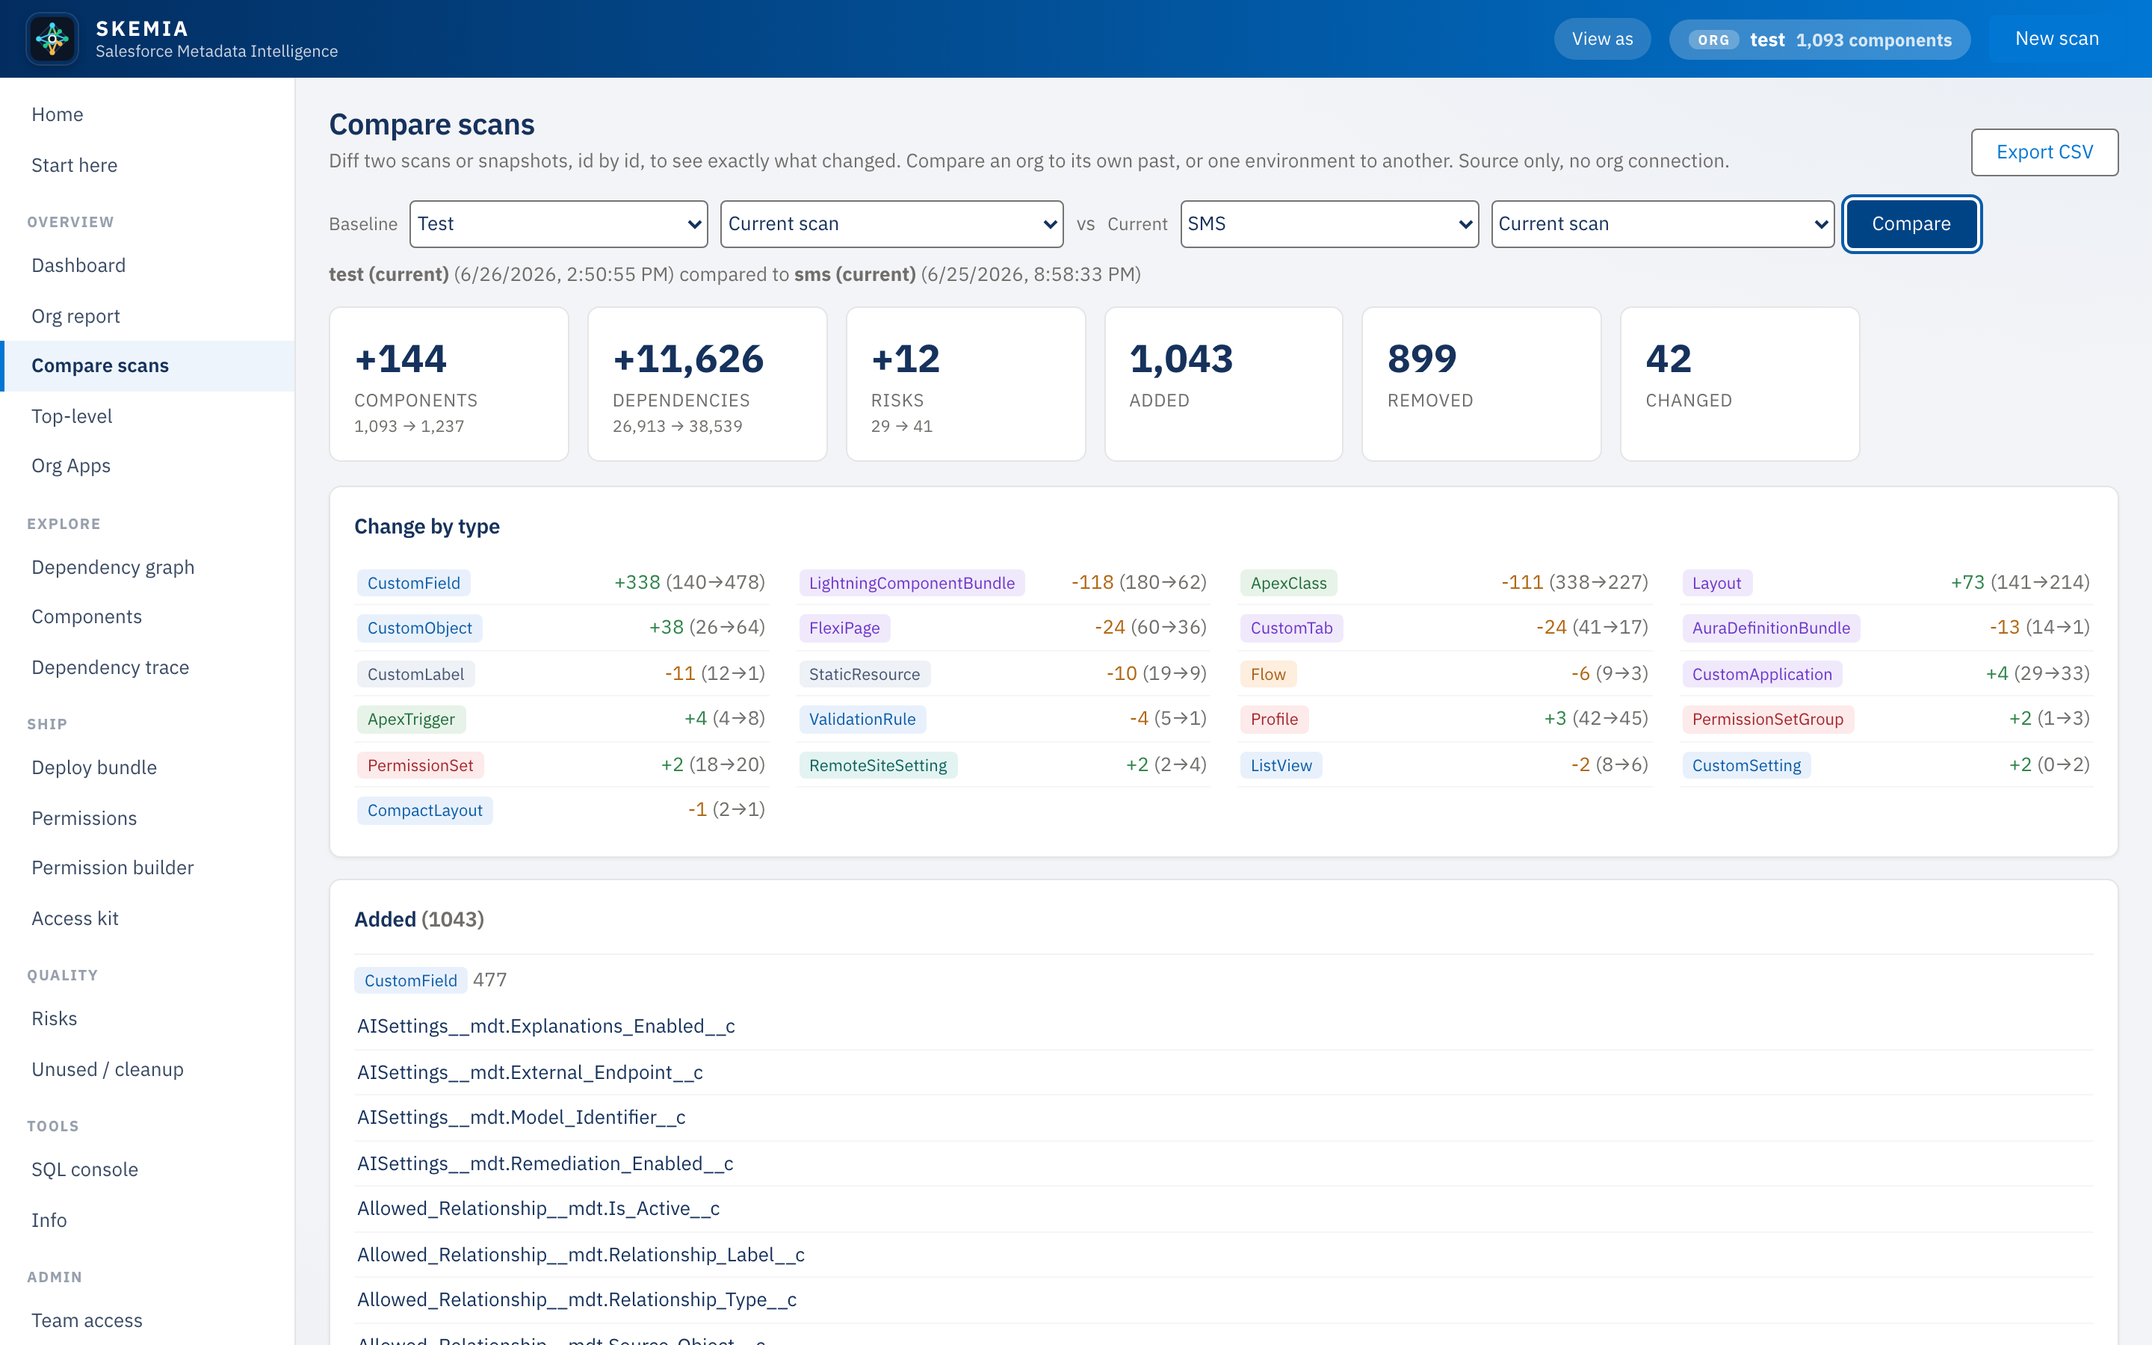Export the comparison as CSV
The image size is (2152, 1345).
pos(2044,152)
